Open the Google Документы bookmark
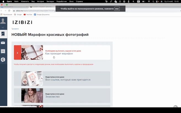 [42, 15]
